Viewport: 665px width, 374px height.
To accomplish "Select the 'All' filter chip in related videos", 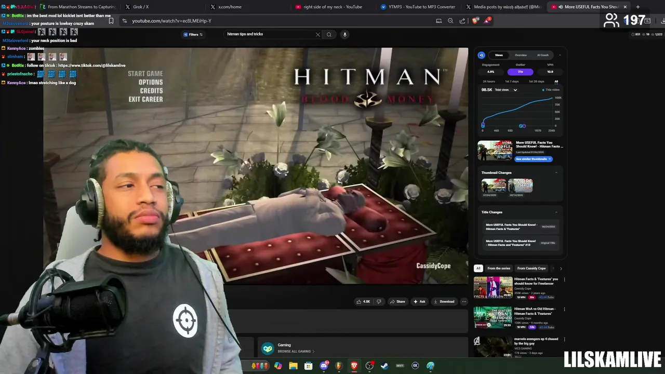I will [478, 269].
